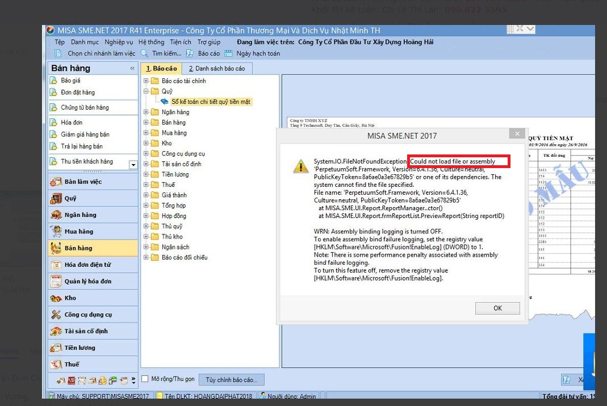607x406 pixels.
Task: Click Tùy chỉnh báo cáo button
Action: tap(232, 380)
